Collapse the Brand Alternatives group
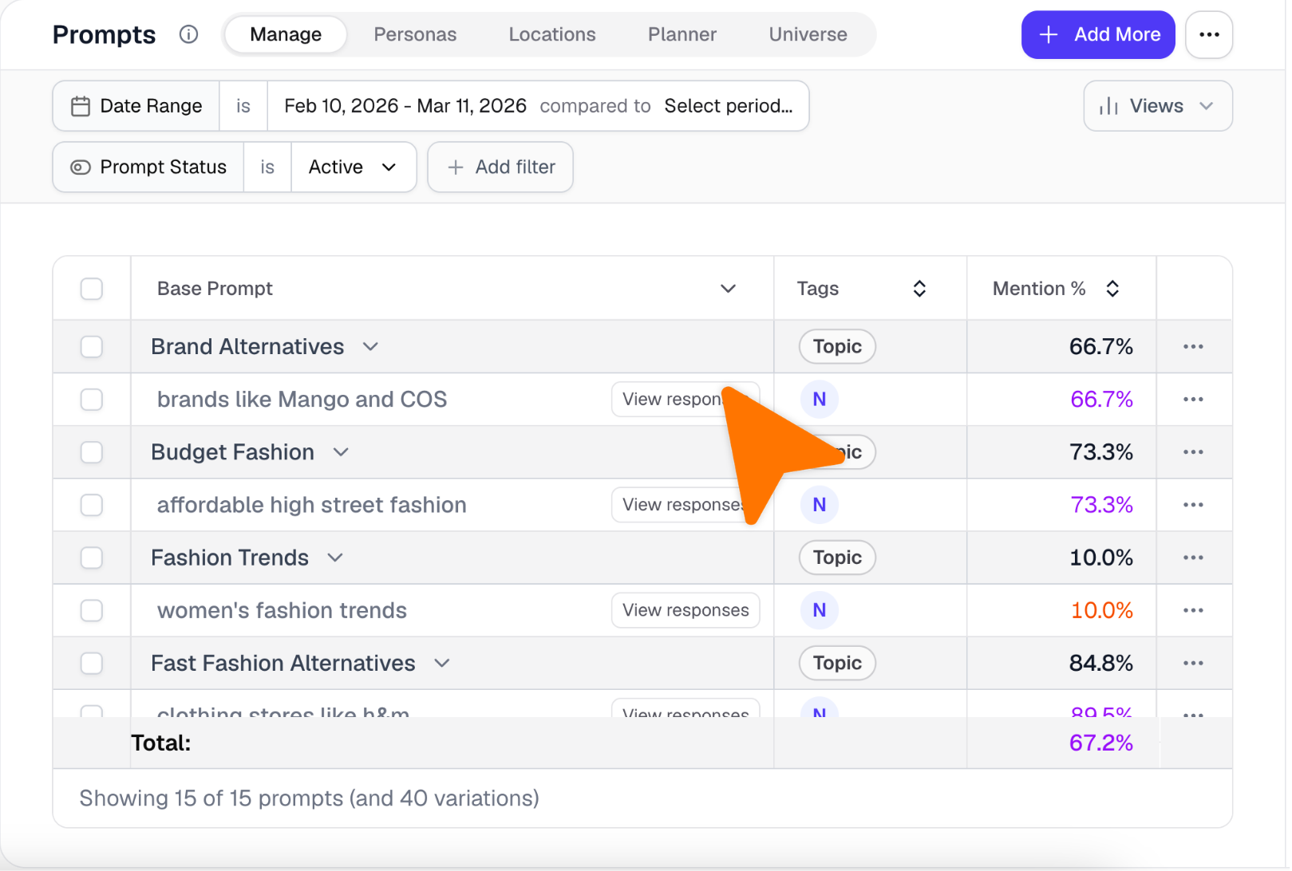Image resolution: width=1292 pixels, height=871 pixels. click(369, 346)
